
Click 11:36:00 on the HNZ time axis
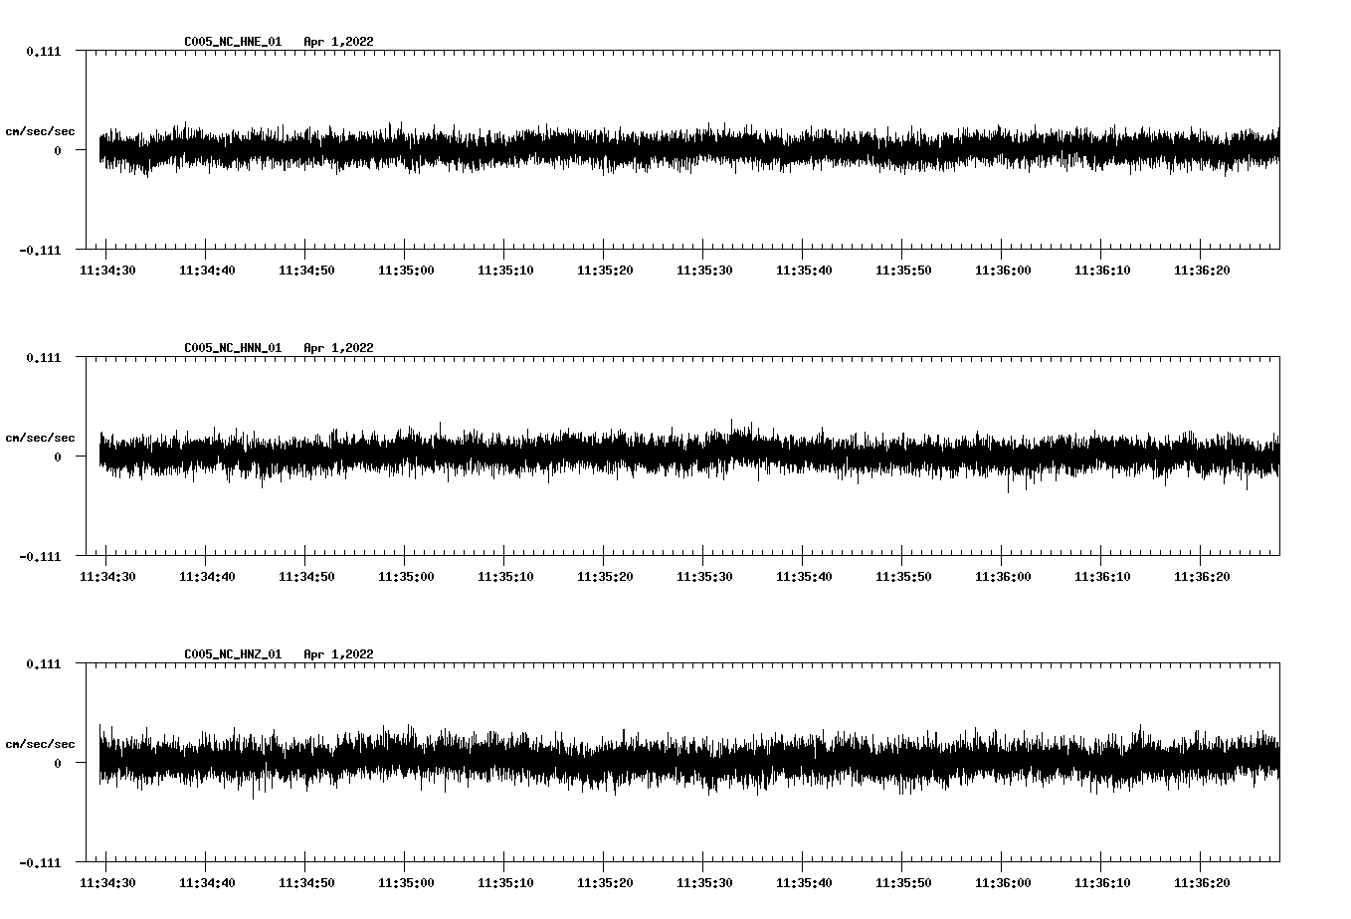pyautogui.click(x=1003, y=883)
